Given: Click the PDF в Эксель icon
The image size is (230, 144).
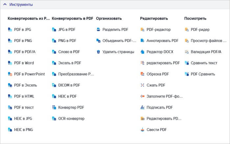Looking at the screenshot, I should click(10, 85).
